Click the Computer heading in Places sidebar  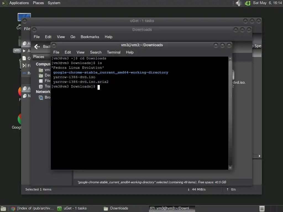point(43,64)
